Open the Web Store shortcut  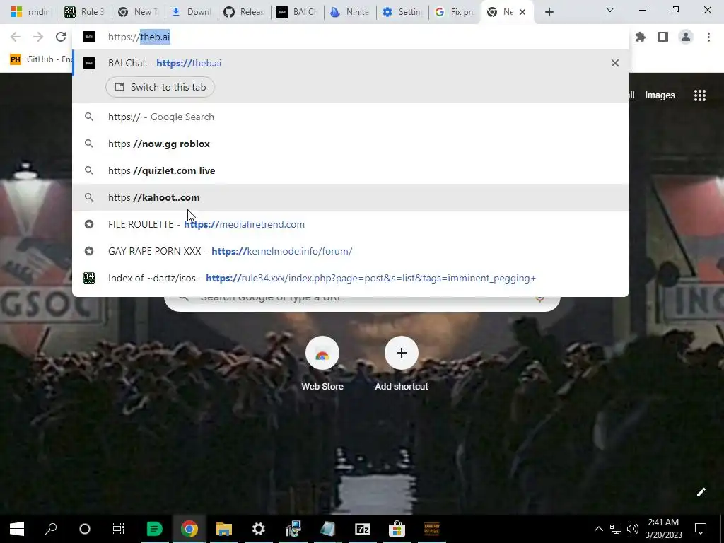(322, 364)
